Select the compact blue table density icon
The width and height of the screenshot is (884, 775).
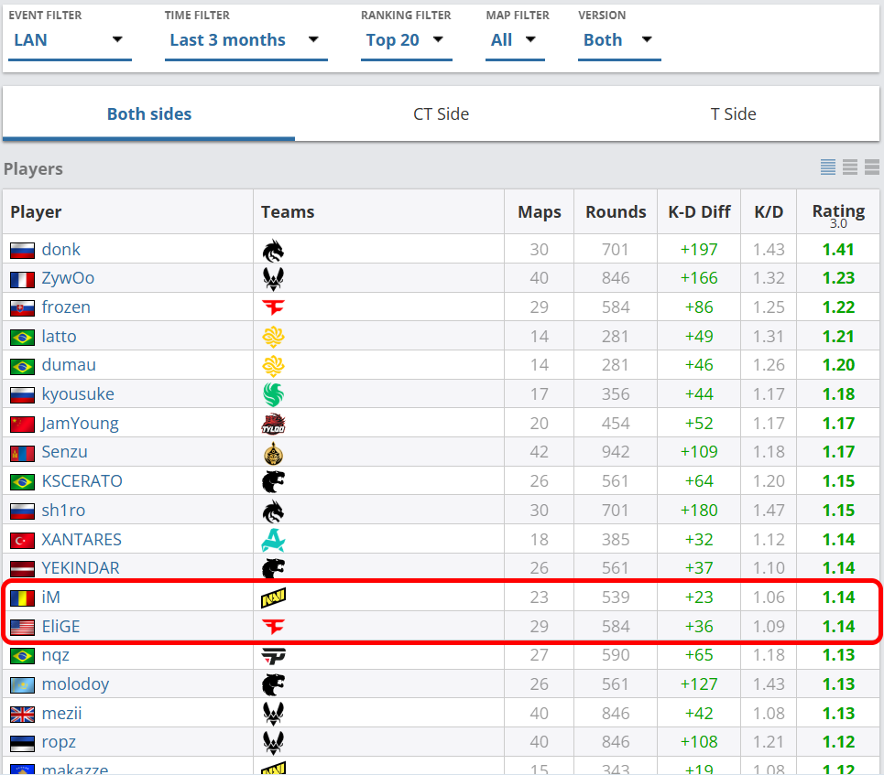coord(827,167)
